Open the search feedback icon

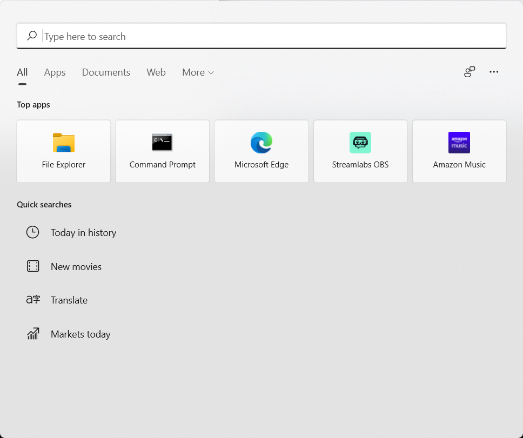click(470, 72)
